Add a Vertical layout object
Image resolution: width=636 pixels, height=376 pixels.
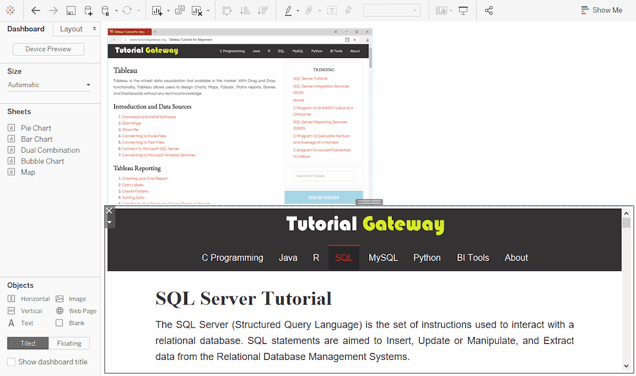pos(25,311)
